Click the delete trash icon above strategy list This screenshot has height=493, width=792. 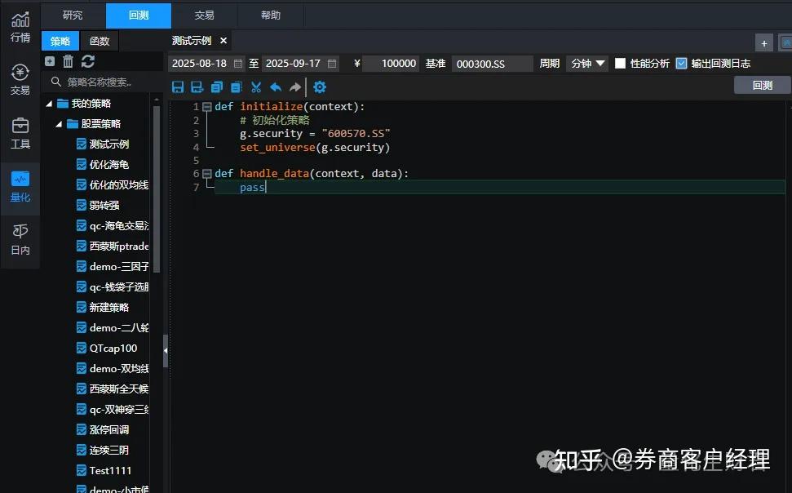click(x=68, y=61)
